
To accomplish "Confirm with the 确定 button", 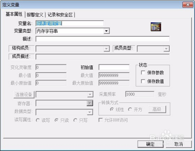I will pyautogui.click(x=151, y=144).
